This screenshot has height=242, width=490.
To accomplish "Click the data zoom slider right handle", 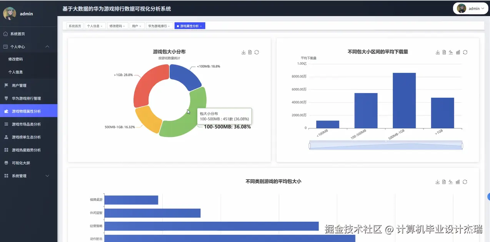I will [x=462, y=146].
